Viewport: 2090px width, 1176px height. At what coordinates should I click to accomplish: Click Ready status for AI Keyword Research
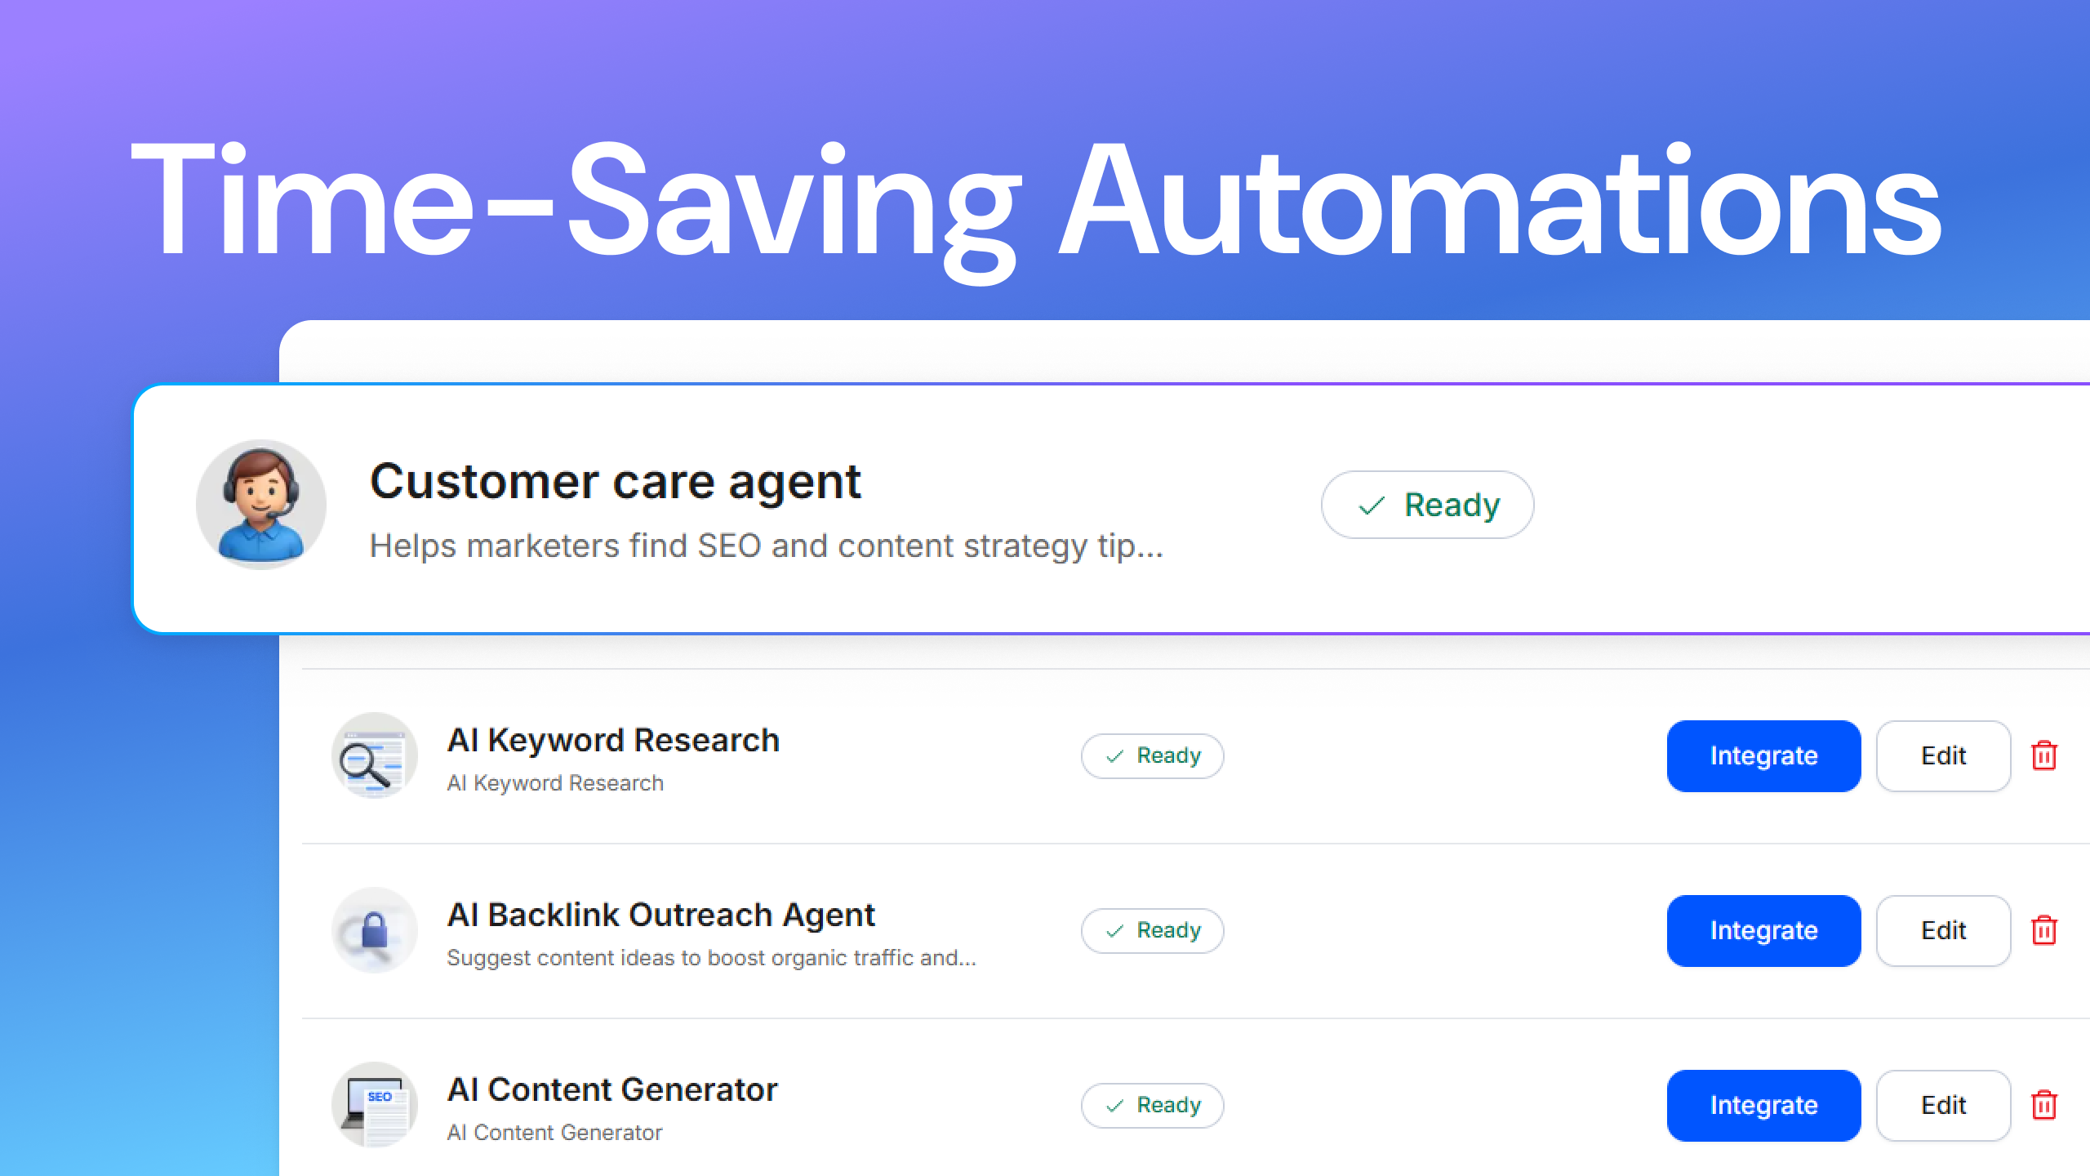pos(1153,756)
